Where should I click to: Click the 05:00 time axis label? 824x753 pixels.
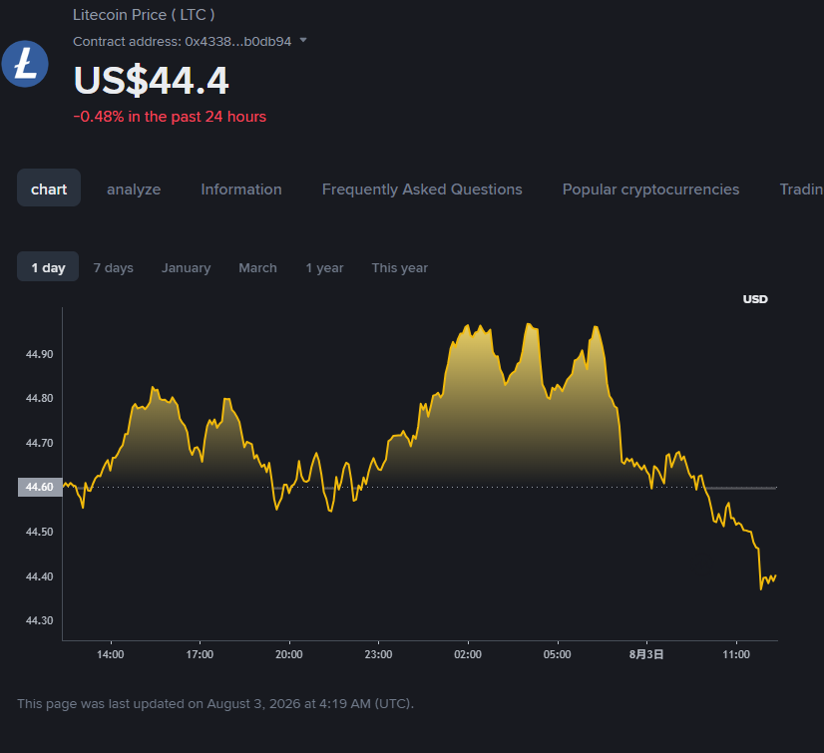click(557, 654)
